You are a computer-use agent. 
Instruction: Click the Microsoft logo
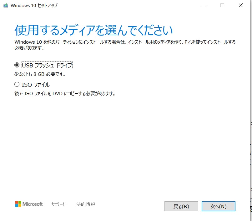point(29,204)
